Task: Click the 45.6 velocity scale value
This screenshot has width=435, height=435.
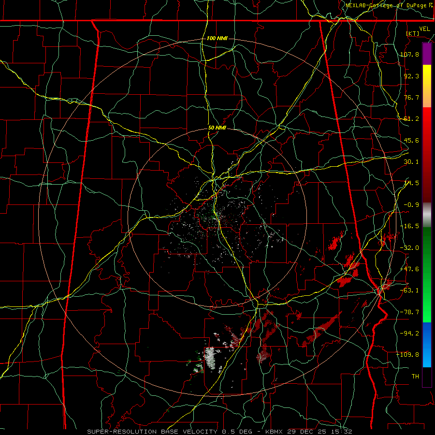Action: 411,140
